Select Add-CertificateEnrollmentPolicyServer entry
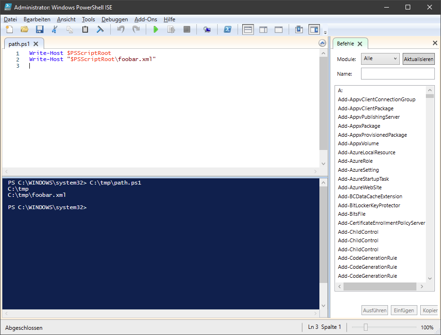Screen dimensions: 441x335 [381, 223]
